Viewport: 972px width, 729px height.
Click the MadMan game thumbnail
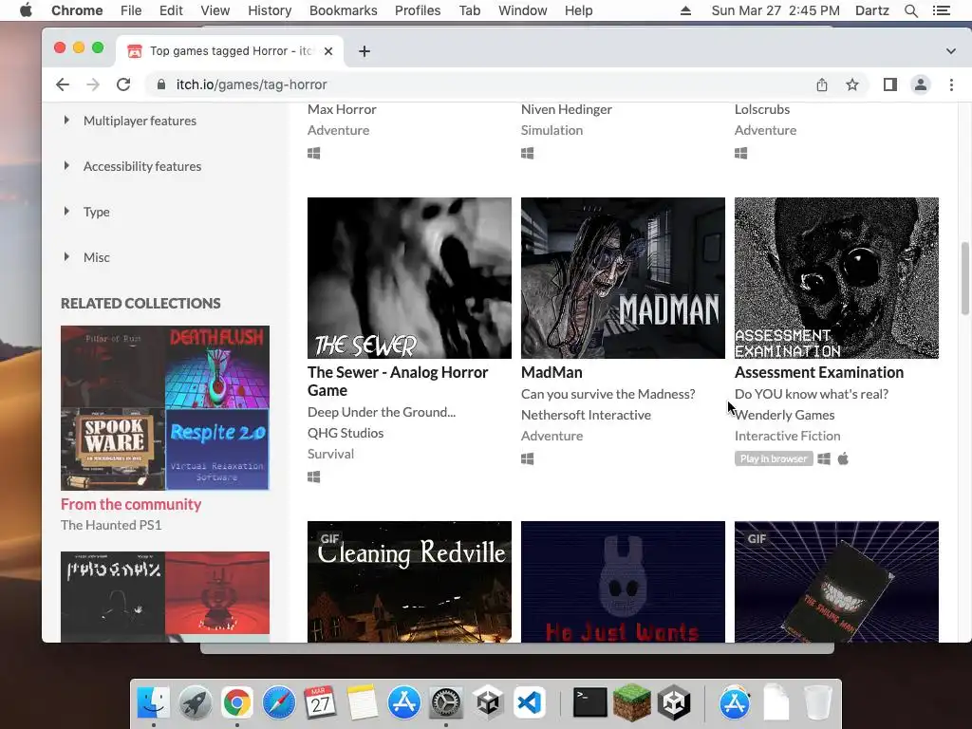(x=623, y=278)
